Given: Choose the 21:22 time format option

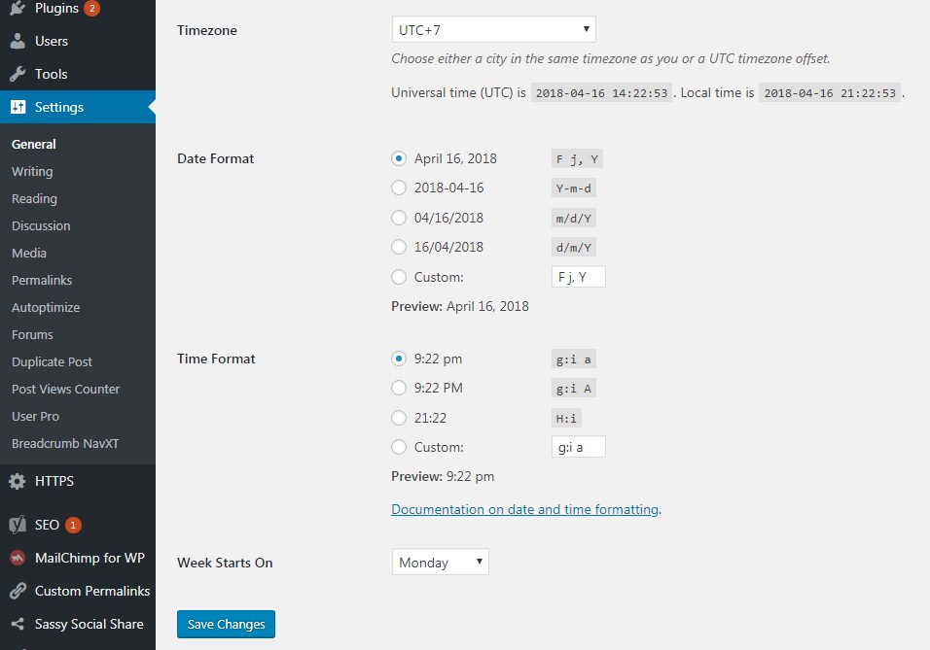Looking at the screenshot, I should coord(399,418).
